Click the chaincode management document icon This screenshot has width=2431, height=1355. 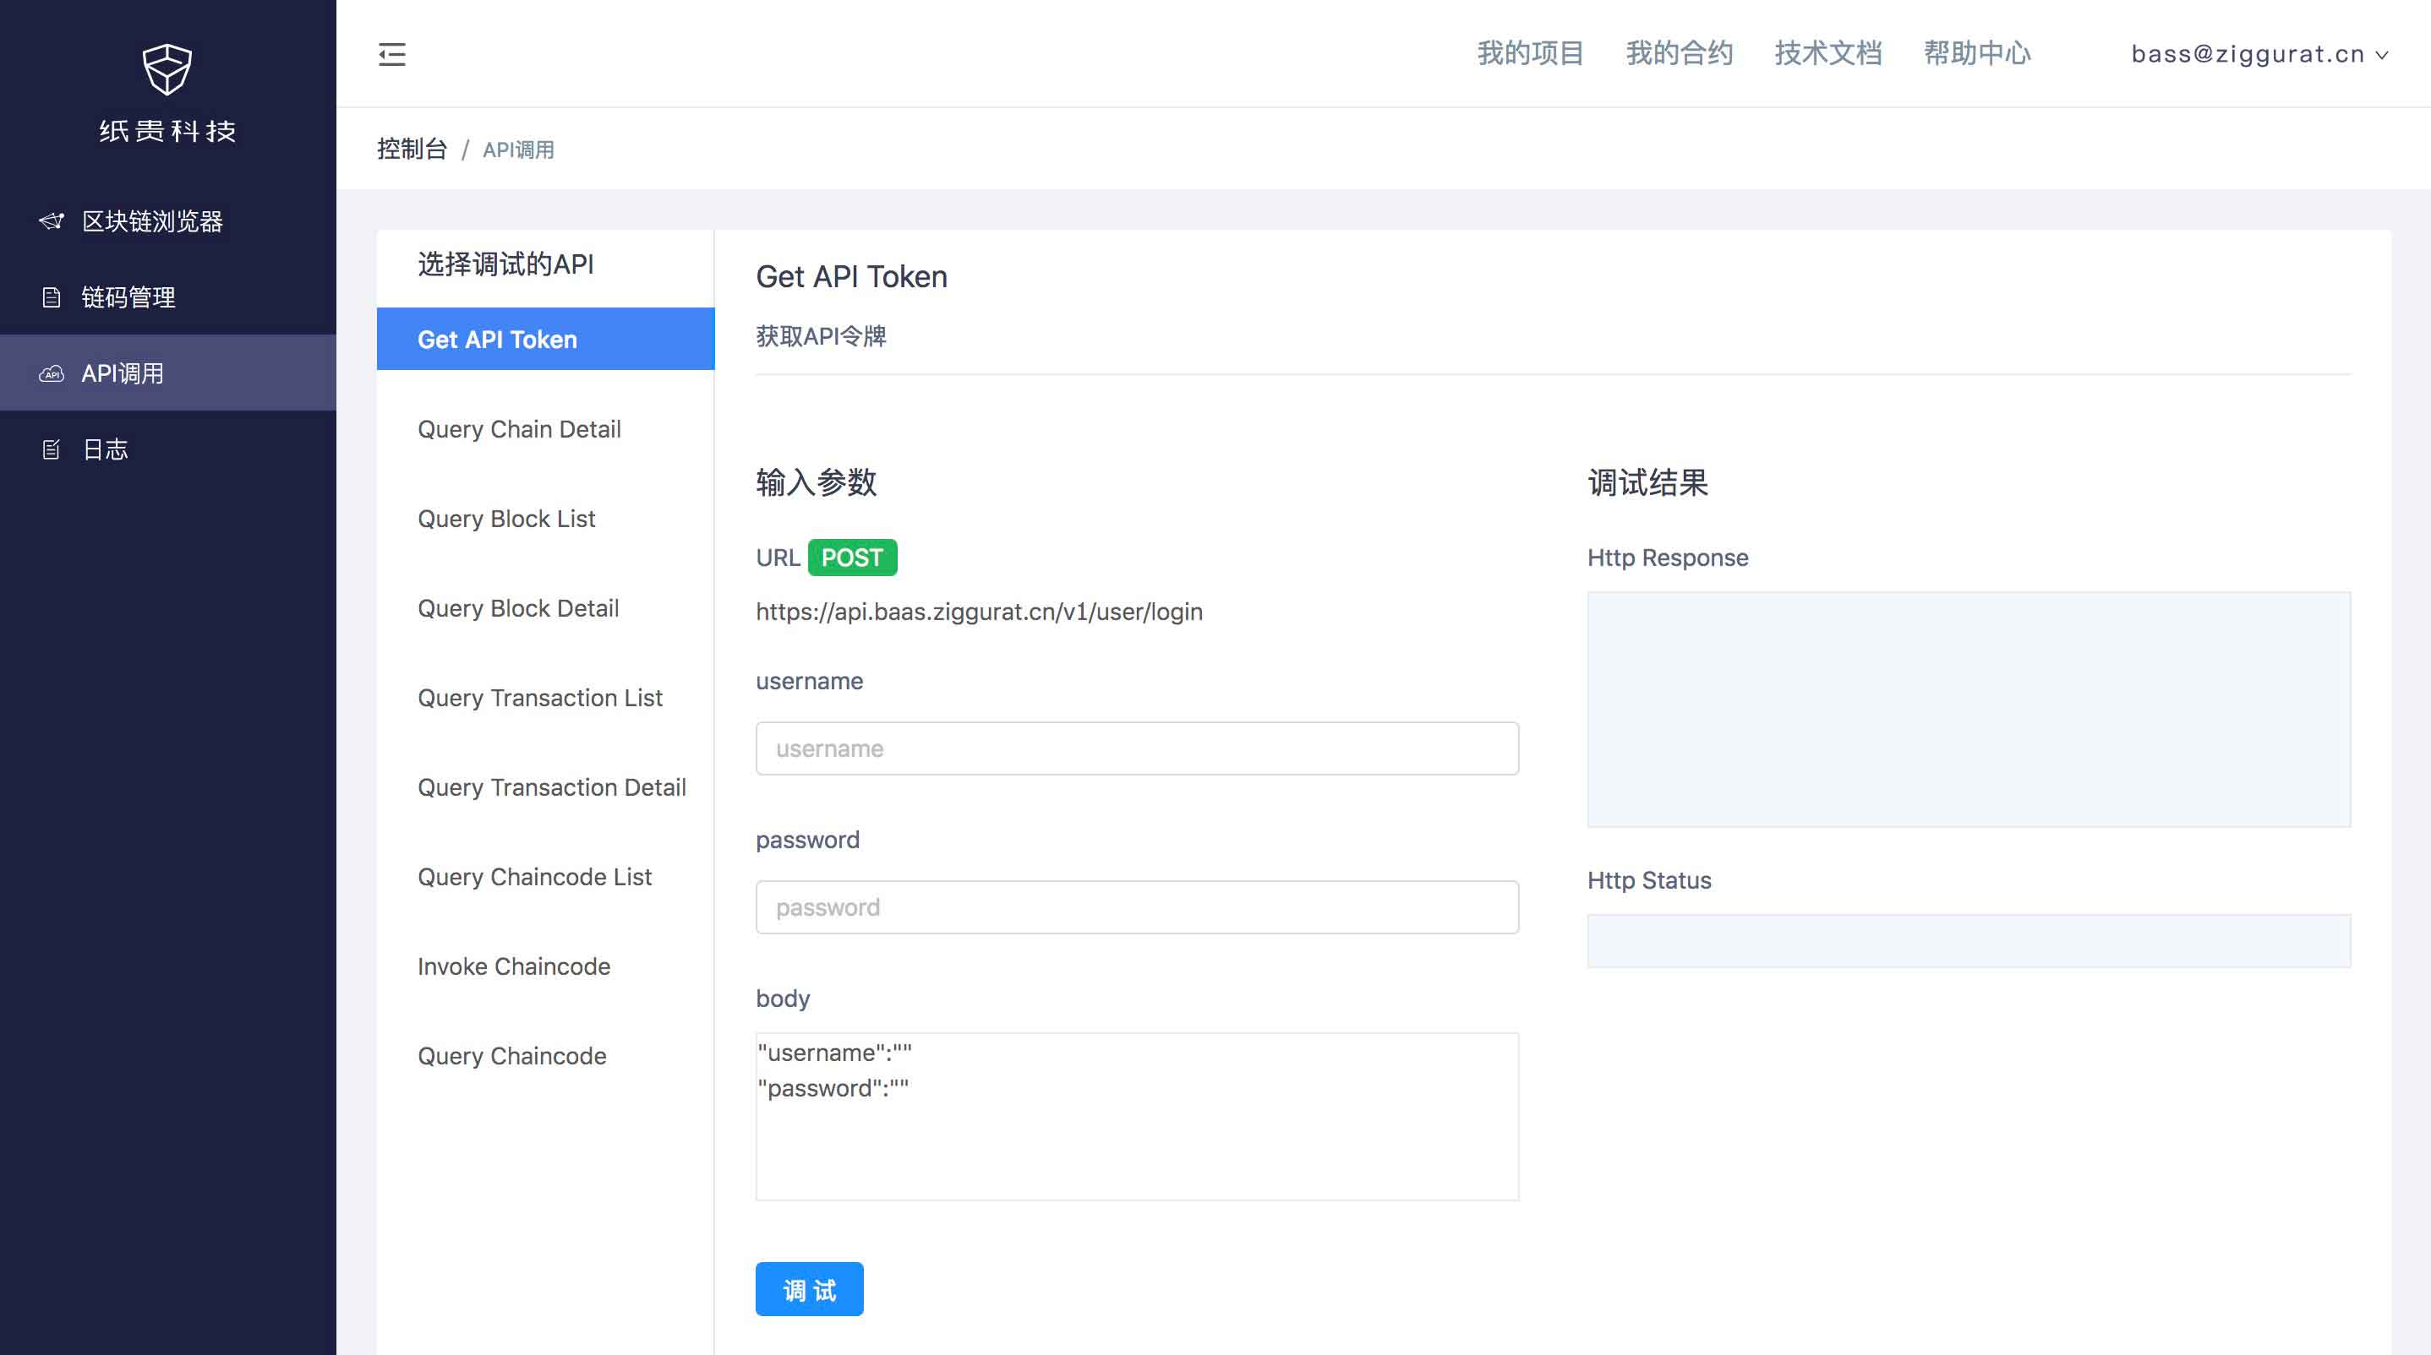(51, 298)
